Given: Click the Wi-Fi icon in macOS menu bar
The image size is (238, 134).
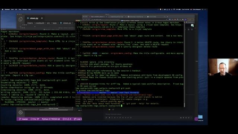Looking at the screenshot, I should click(174, 9).
